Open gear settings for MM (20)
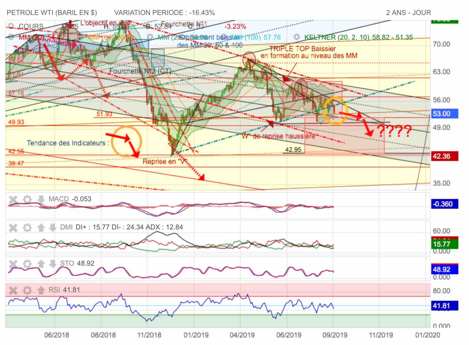Image resolution: width=469 pixels, height=345 pixels. [x=11, y=37]
